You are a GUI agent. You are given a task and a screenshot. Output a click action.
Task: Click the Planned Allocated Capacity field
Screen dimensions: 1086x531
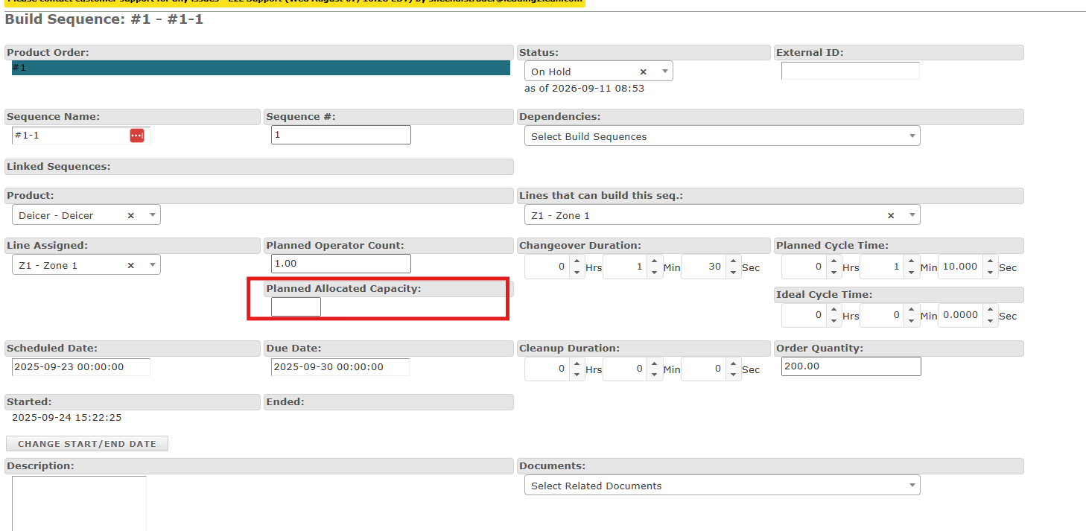coord(296,307)
